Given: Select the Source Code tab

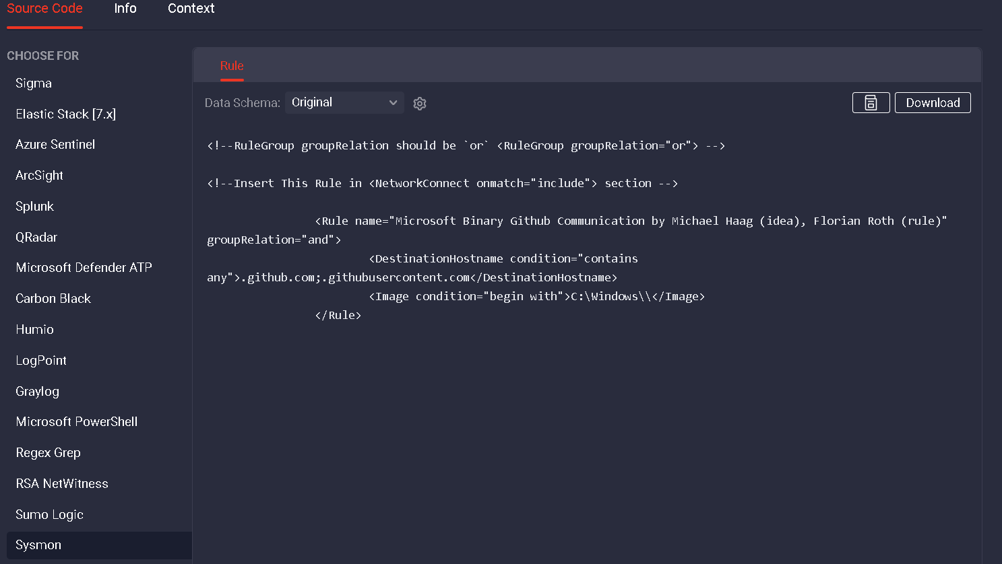Looking at the screenshot, I should click(44, 9).
